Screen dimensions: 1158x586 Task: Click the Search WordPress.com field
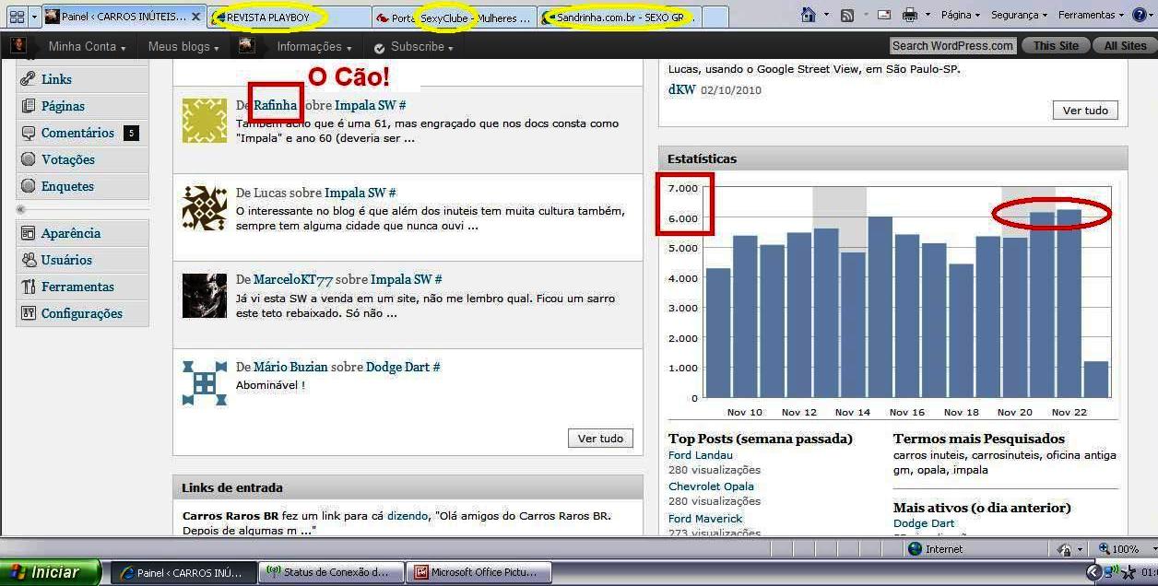coord(953,45)
